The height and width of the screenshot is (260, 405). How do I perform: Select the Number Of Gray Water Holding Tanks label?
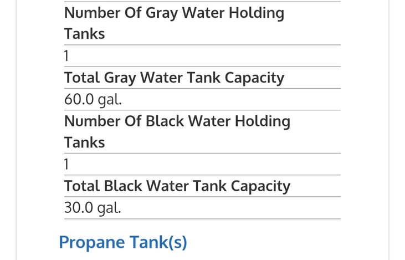click(174, 23)
